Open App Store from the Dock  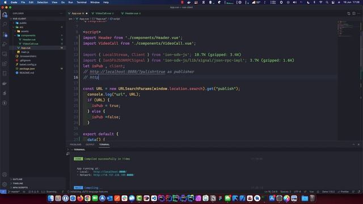[272, 198]
